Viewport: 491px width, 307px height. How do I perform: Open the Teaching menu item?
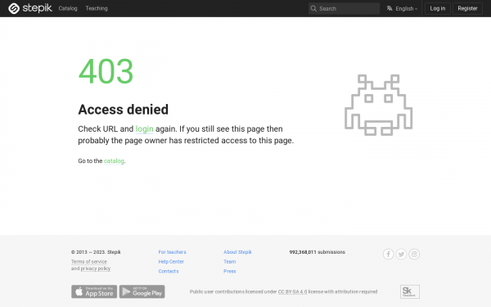pos(97,8)
